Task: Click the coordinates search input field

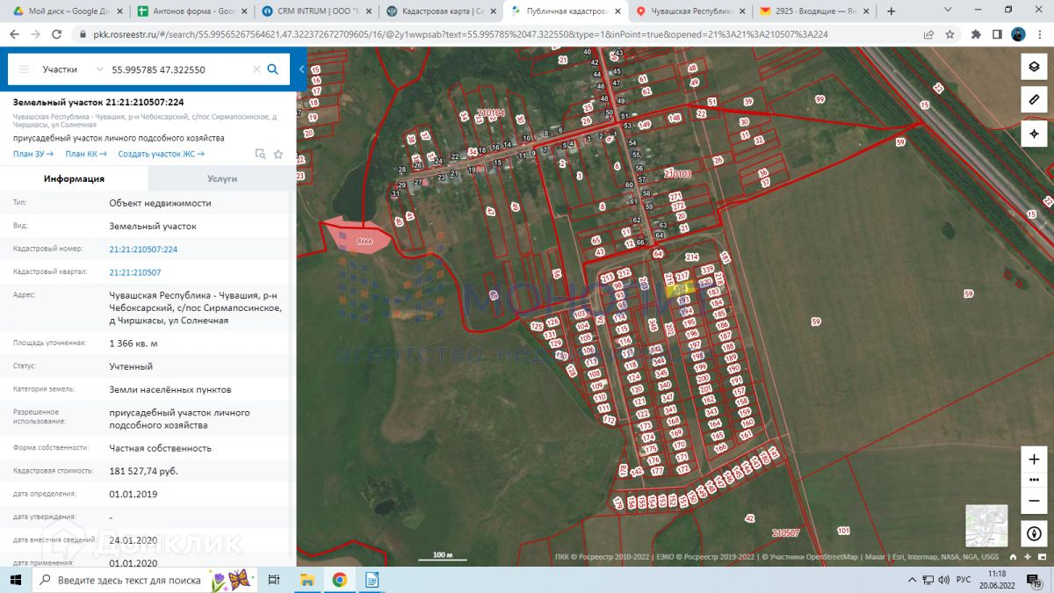Action: 176,69
